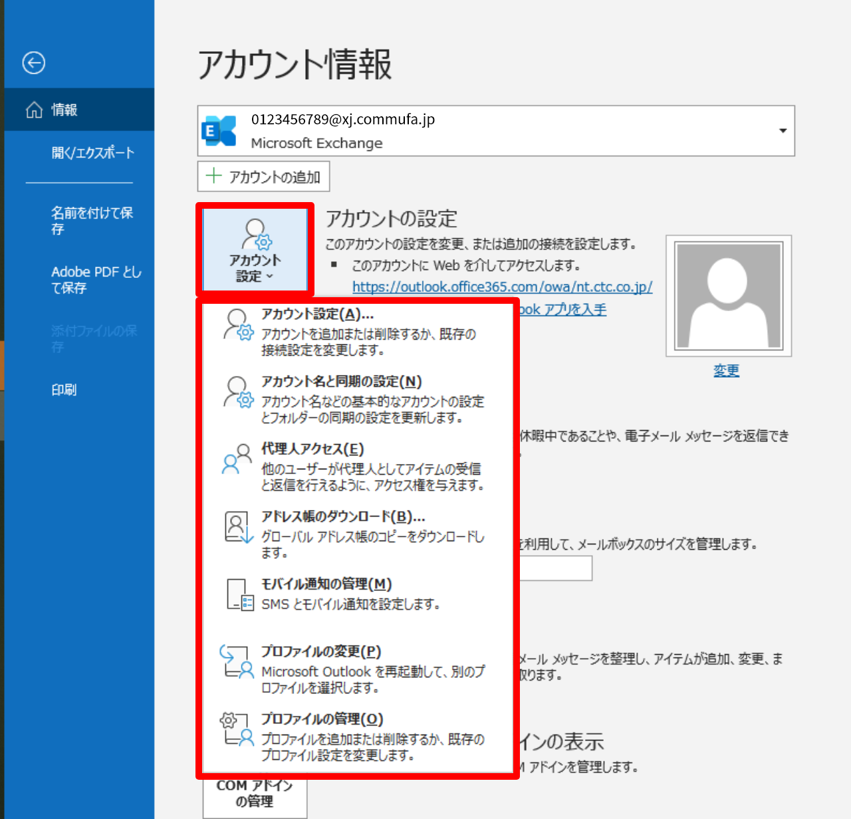Open the outlook.office365.com OWA link
Image resolution: width=851 pixels, height=819 pixels.
pyautogui.click(x=502, y=287)
